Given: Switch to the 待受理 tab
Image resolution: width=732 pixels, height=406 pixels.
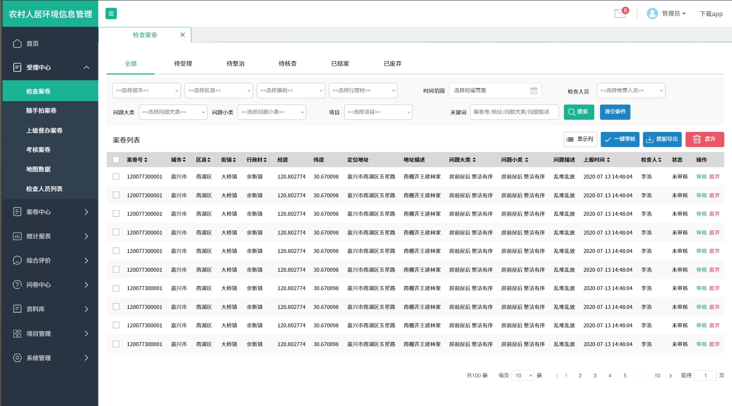Looking at the screenshot, I should pyautogui.click(x=183, y=63).
